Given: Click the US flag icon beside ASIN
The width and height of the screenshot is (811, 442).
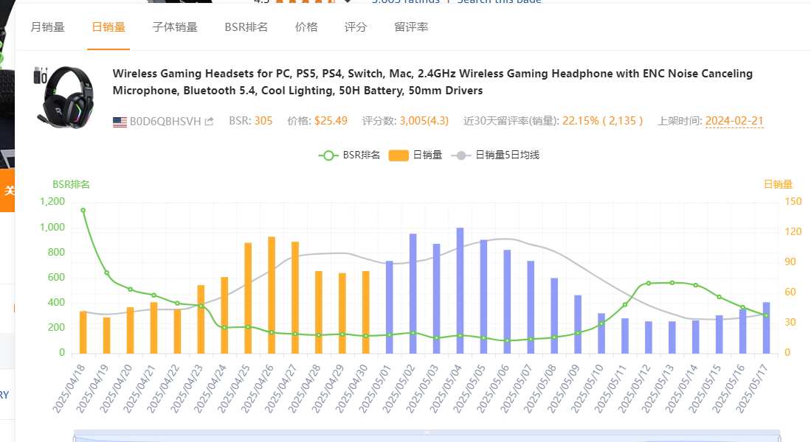Looking at the screenshot, I should point(120,122).
